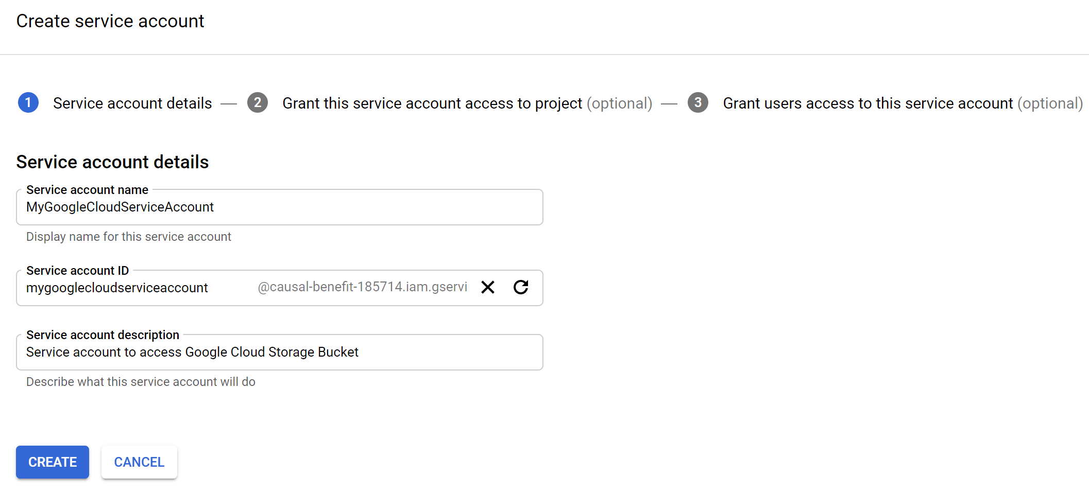Focus the Service account ID text field

[134, 288]
